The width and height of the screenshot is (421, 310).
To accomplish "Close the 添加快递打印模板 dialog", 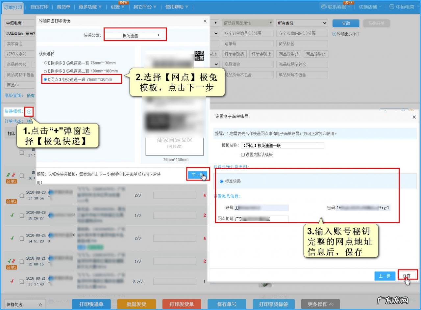I will [x=205, y=21].
